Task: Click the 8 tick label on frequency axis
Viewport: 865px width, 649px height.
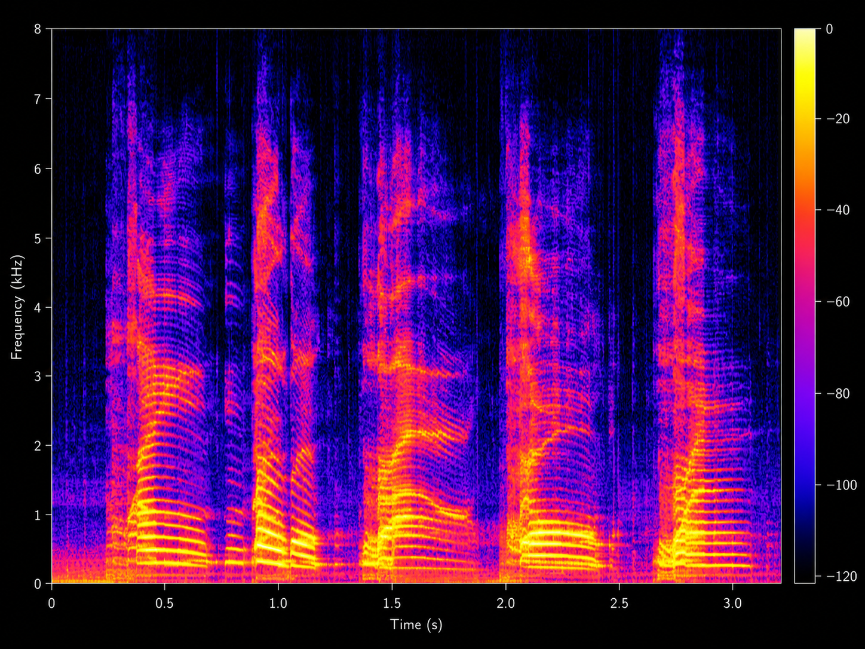Action: 38,29
